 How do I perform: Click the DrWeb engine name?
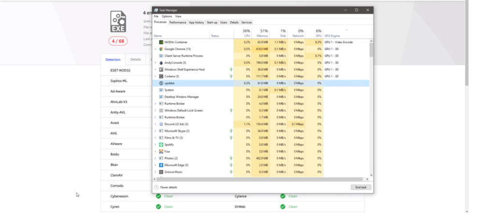(240, 207)
